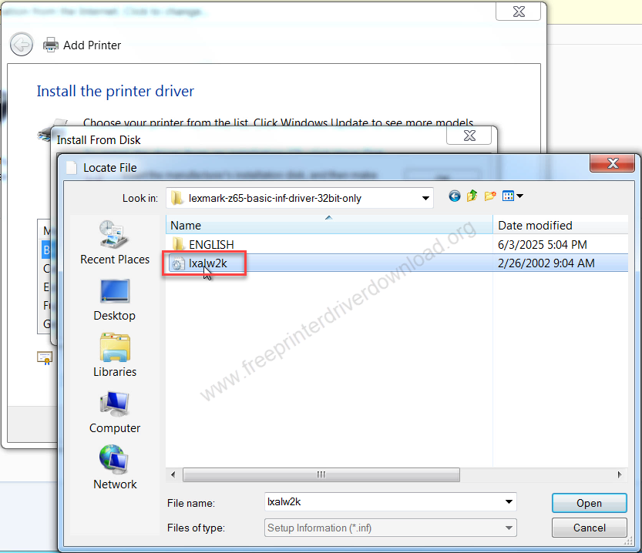This screenshot has width=642, height=553.
Task: Click the ENGLISH folder date 6/3/2025
Action: point(542,245)
